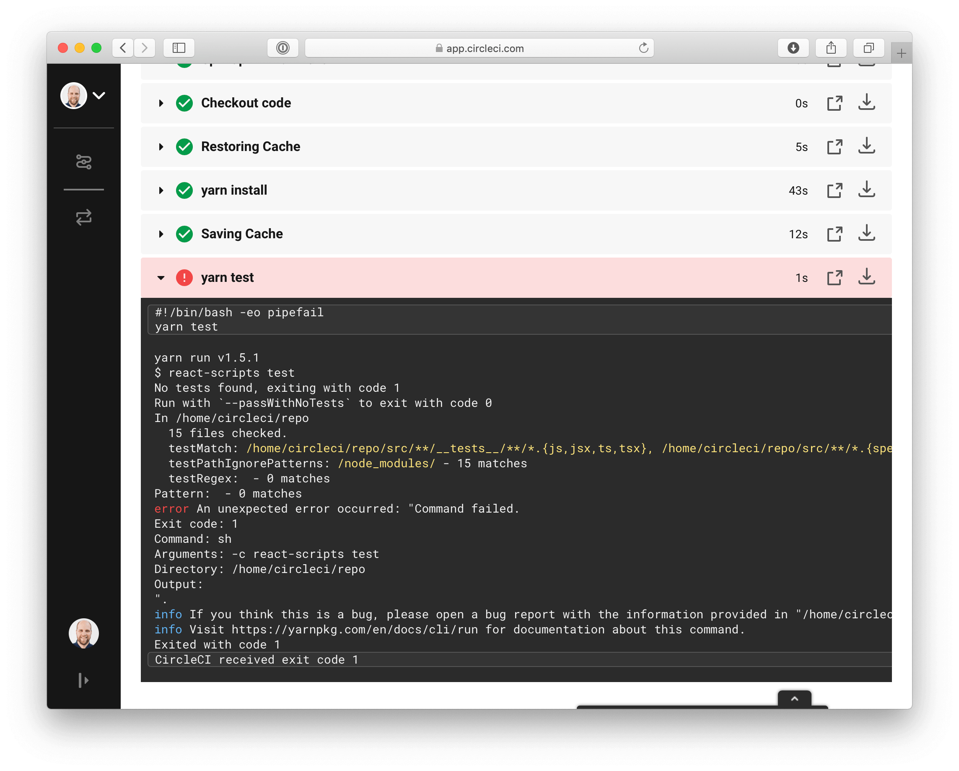Screen dimensions: 959x771
Task: Expand the Saving Cache step
Action: pyautogui.click(x=161, y=234)
